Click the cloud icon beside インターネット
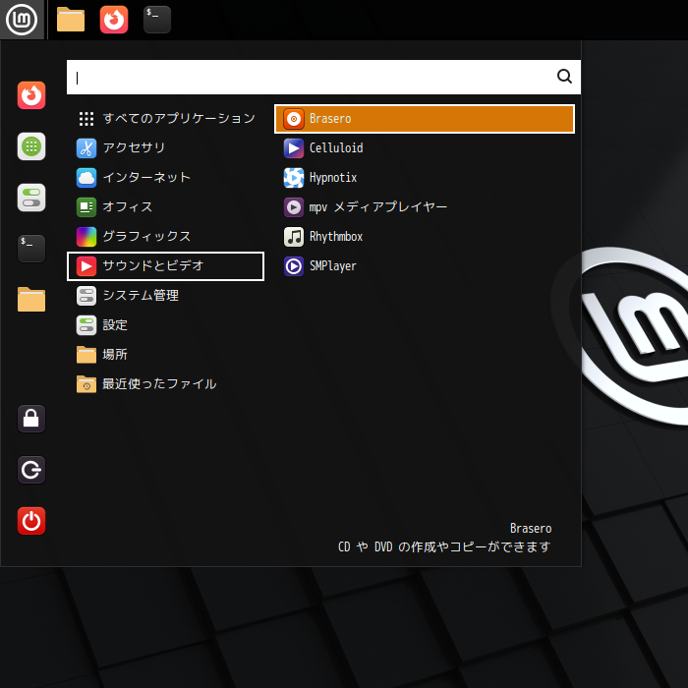Screen dimensions: 688x688 click(86, 178)
